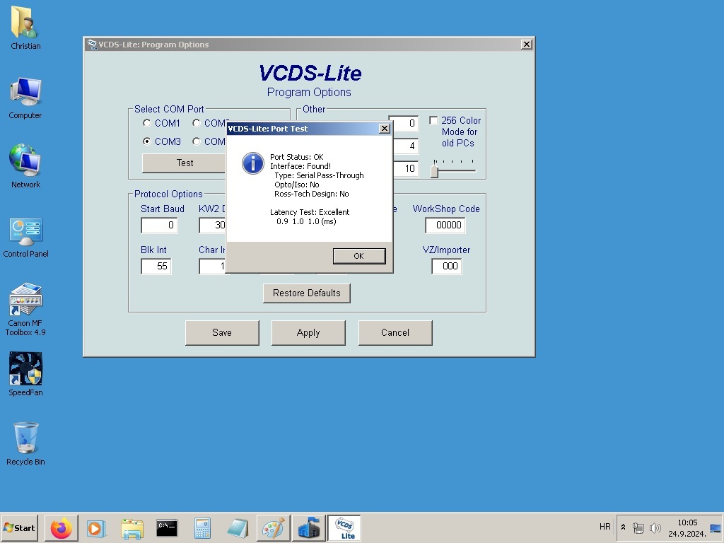The height and width of the screenshot is (543, 724).
Task: Select the COM1 radio button
Action: [147, 123]
